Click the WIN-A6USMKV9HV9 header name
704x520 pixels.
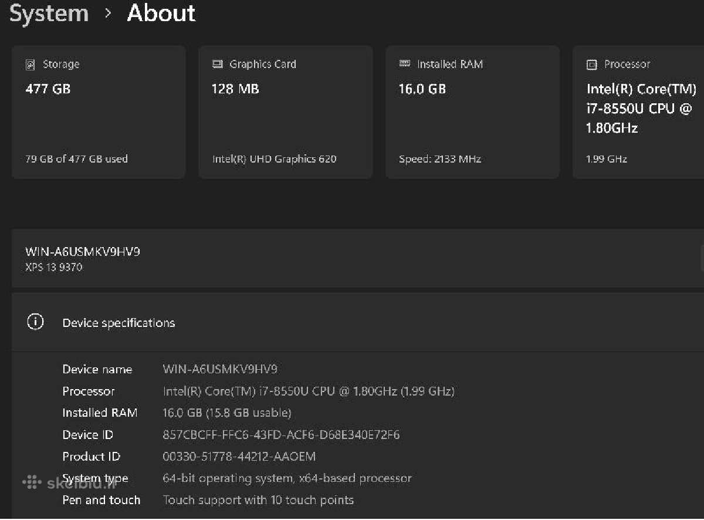coord(83,252)
